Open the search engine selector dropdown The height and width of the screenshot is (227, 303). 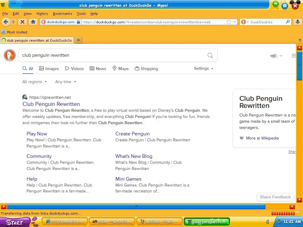point(245,22)
